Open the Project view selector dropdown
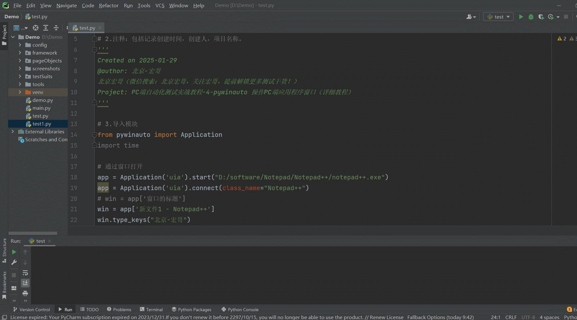 point(20,28)
